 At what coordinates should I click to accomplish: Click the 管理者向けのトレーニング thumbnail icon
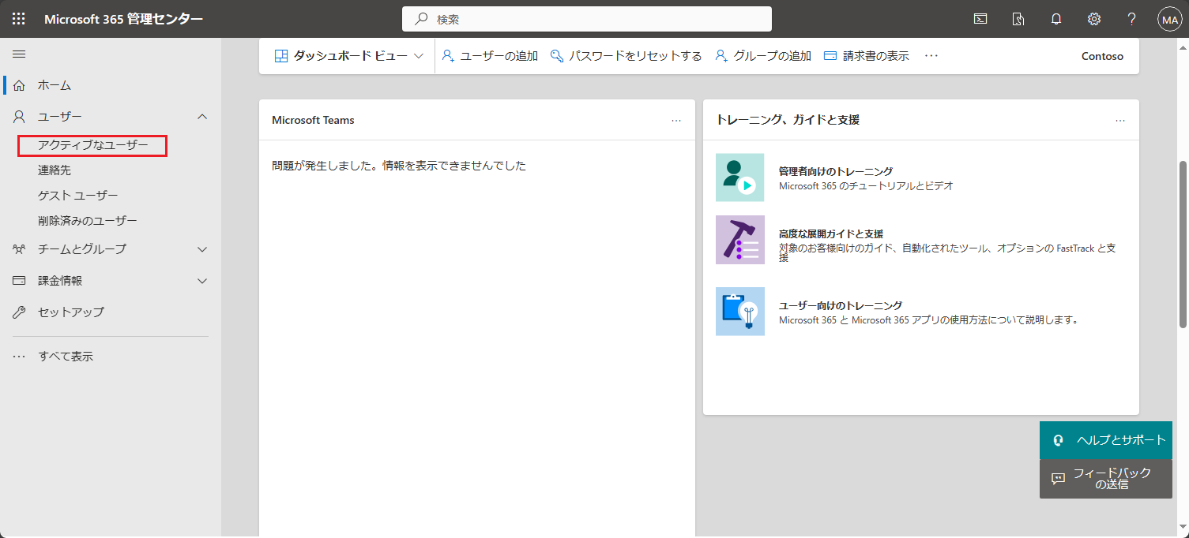(x=740, y=177)
